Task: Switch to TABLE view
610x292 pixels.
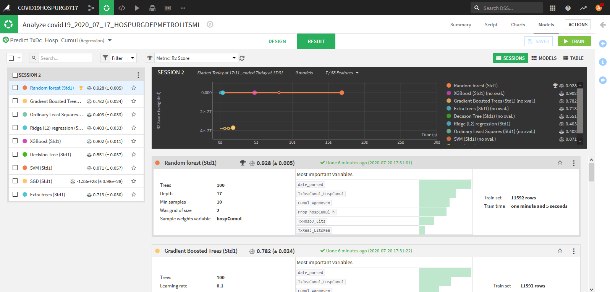Action: tap(573, 58)
